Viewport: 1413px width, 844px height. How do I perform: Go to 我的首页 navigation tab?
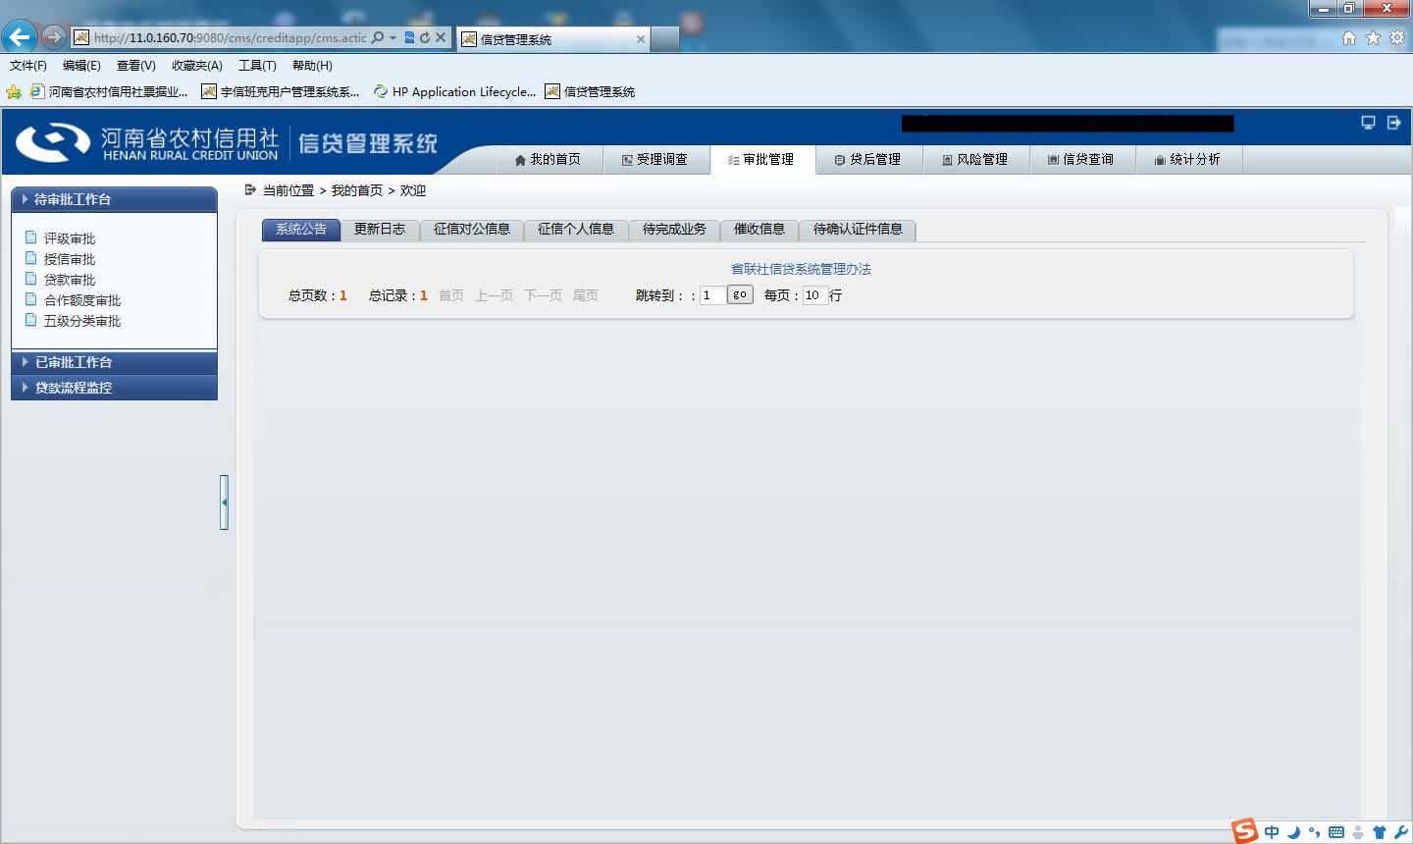pos(547,159)
